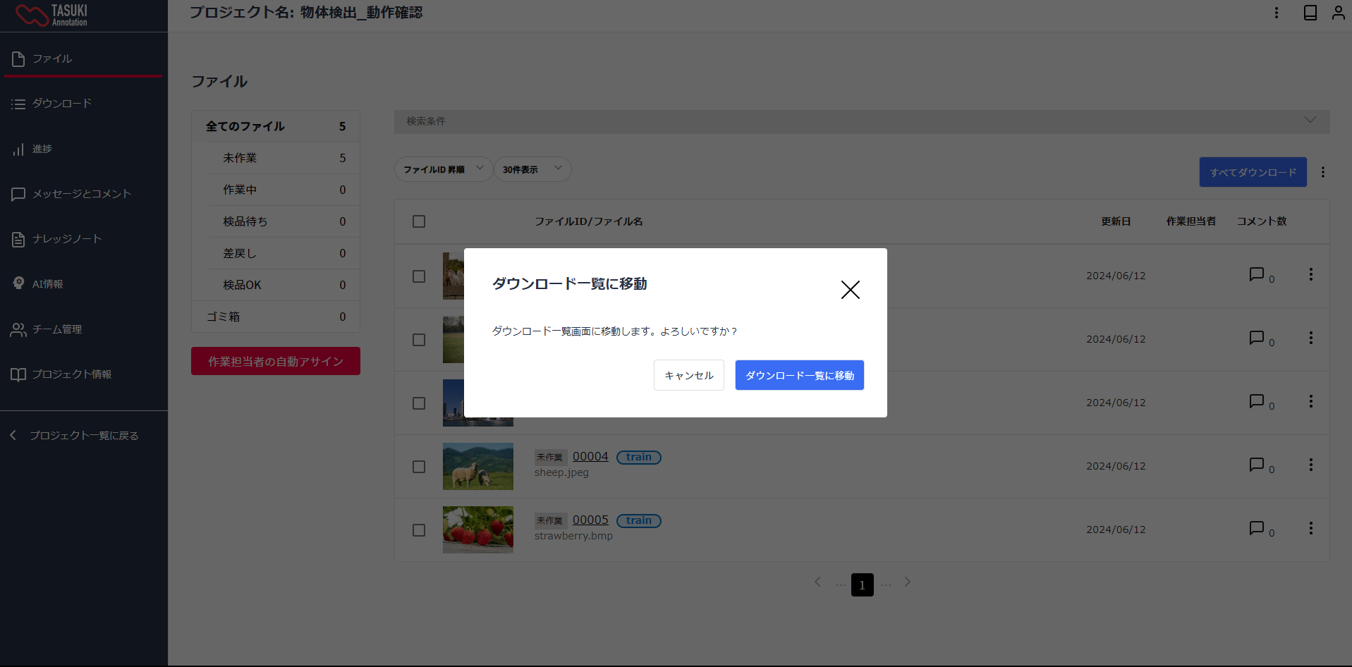Toggle the select-all checkbox in table header
1352x667 pixels.
click(419, 221)
